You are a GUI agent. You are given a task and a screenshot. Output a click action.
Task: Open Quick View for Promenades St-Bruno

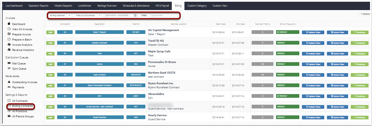(338, 64)
